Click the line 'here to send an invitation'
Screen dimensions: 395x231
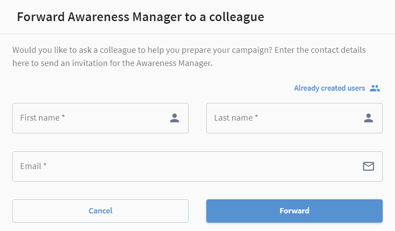(x=112, y=63)
